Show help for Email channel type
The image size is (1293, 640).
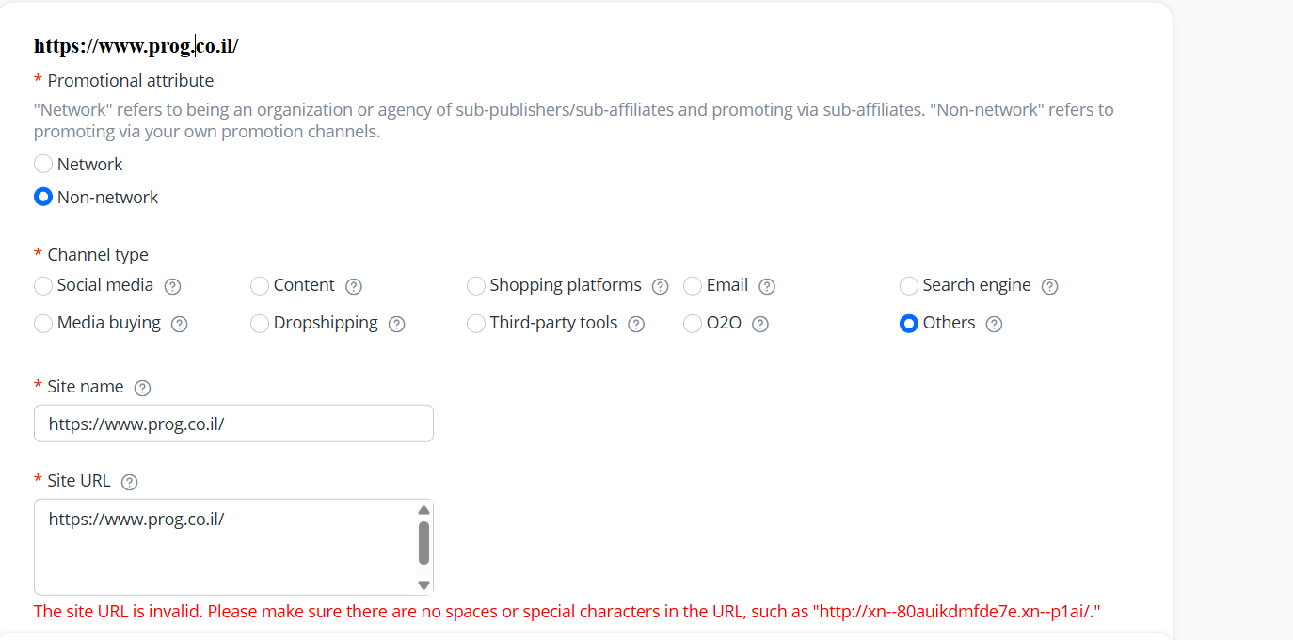click(x=767, y=286)
